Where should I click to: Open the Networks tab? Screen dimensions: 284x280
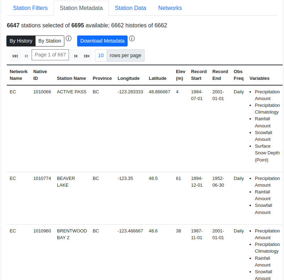tap(170, 8)
